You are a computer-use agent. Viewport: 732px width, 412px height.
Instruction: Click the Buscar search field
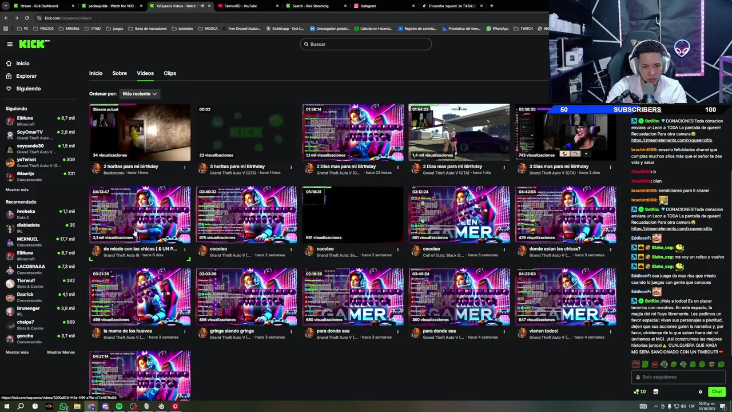366,44
